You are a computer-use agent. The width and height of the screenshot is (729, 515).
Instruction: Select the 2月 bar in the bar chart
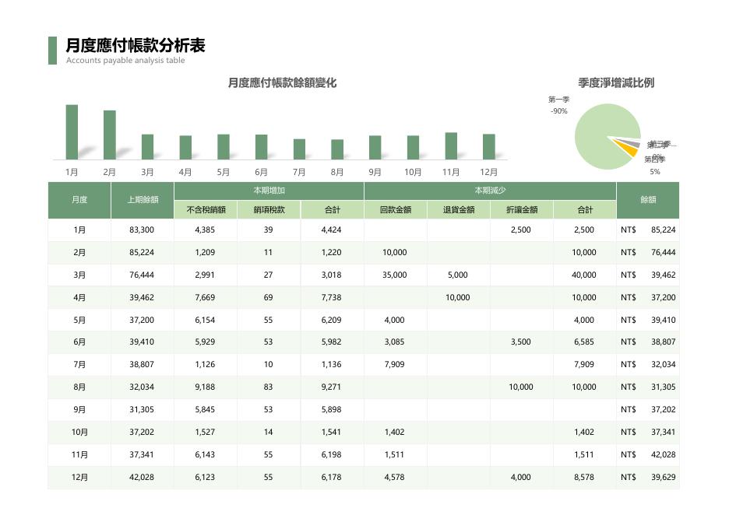(110, 135)
